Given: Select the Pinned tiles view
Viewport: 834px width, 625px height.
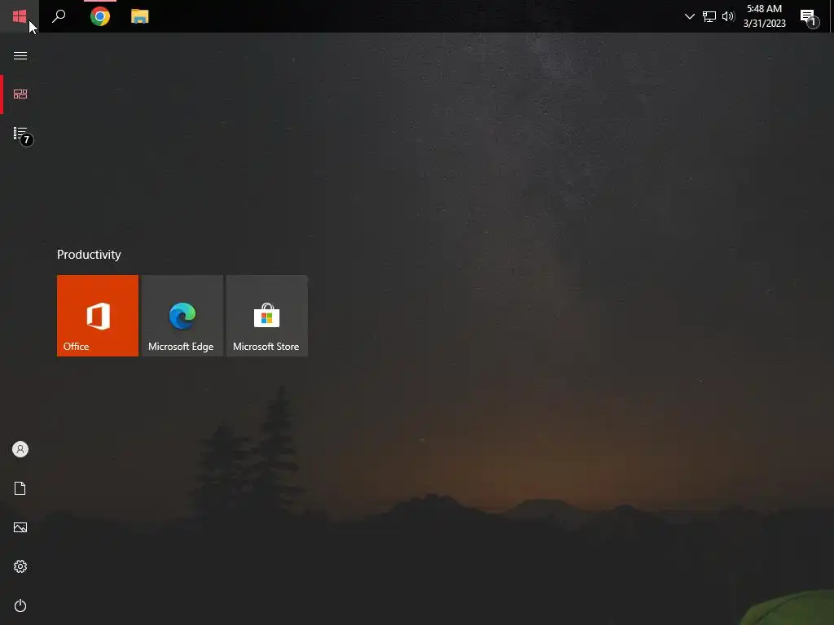Looking at the screenshot, I should tap(20, 94).
